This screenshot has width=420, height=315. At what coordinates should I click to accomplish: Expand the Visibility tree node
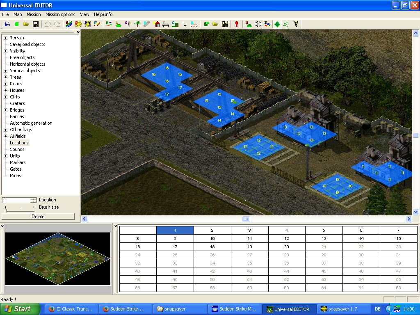click(x=5, y=51)
